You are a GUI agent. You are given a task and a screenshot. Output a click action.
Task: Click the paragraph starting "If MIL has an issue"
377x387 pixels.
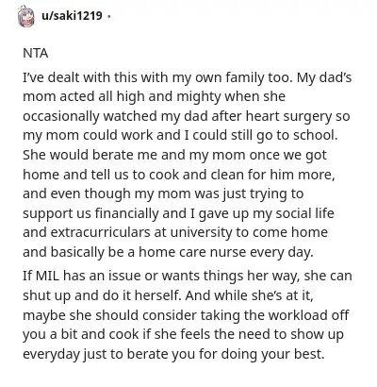pyautogui.click(x=187, y=315)
